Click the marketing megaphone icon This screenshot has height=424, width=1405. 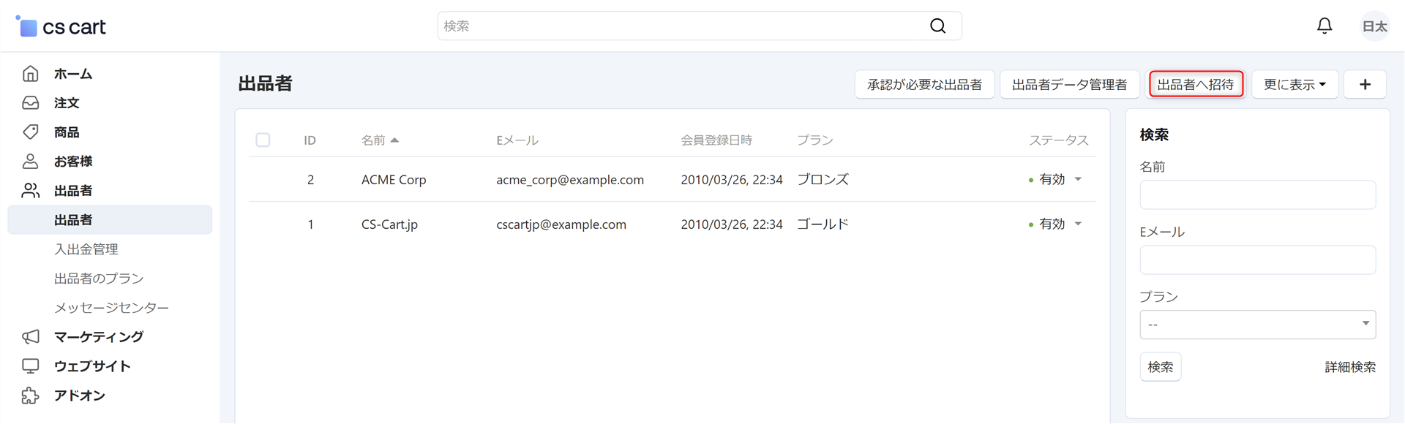tap(31, 337)
